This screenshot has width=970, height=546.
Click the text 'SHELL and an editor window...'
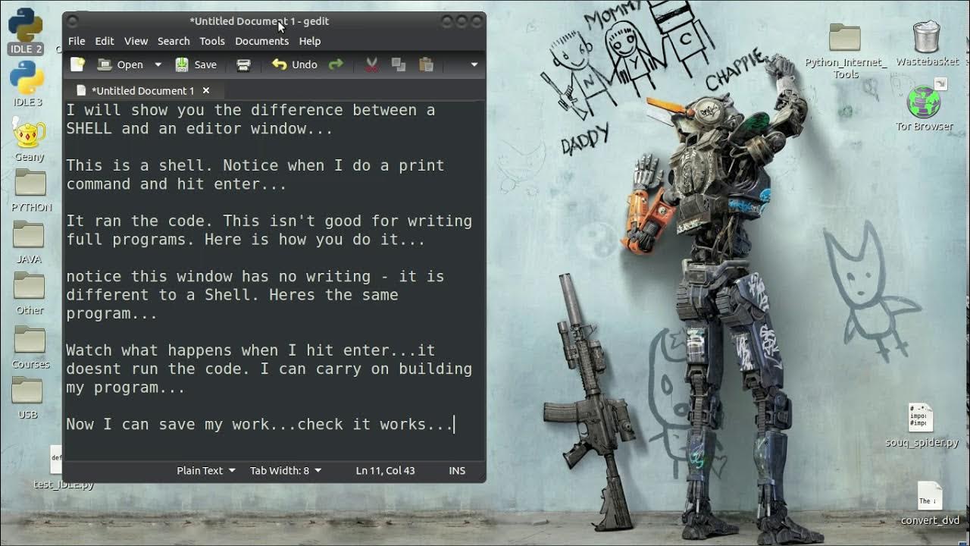tap(199, 128)
